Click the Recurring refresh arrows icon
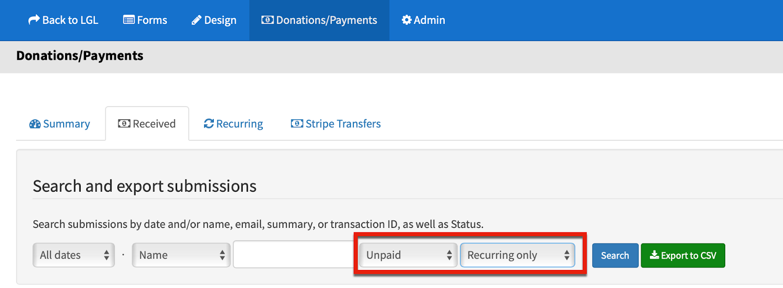This screenshot has height=288, width=783. pos(209,124)
